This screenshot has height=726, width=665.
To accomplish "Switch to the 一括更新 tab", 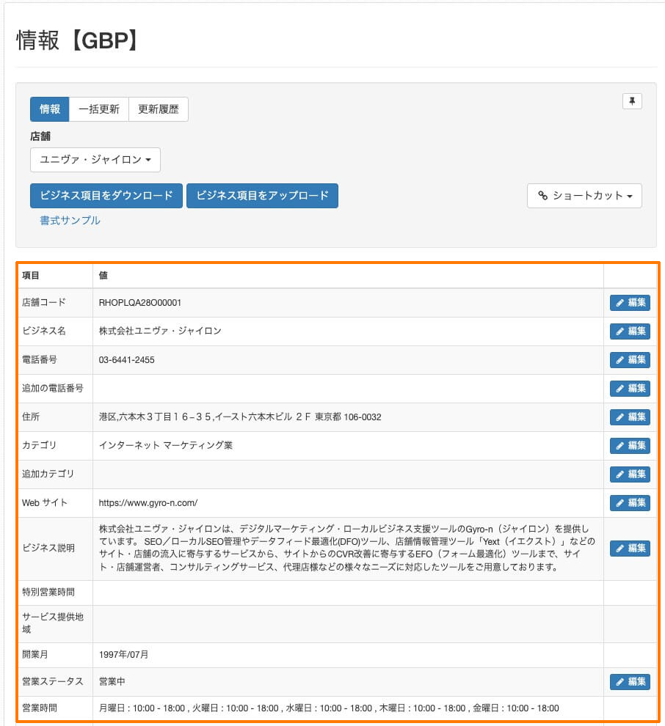I will [x=99, y=109].
